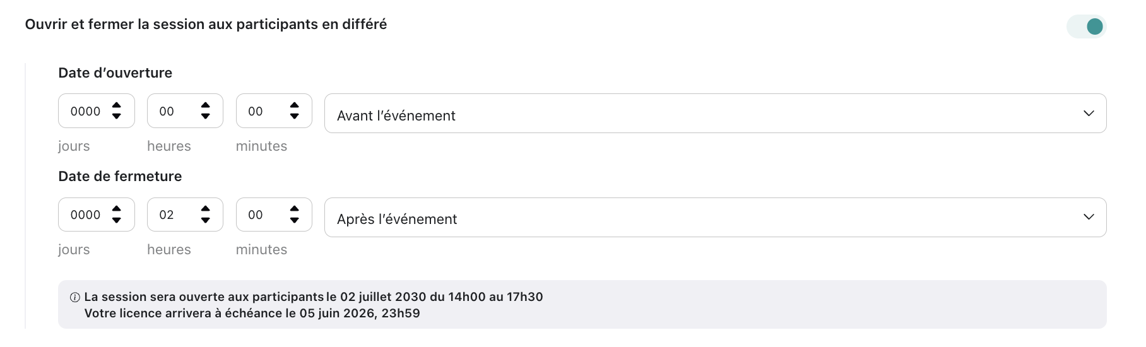1146x347 pixels.
Task: Increase closing date hours value
Action: (206, 209)
